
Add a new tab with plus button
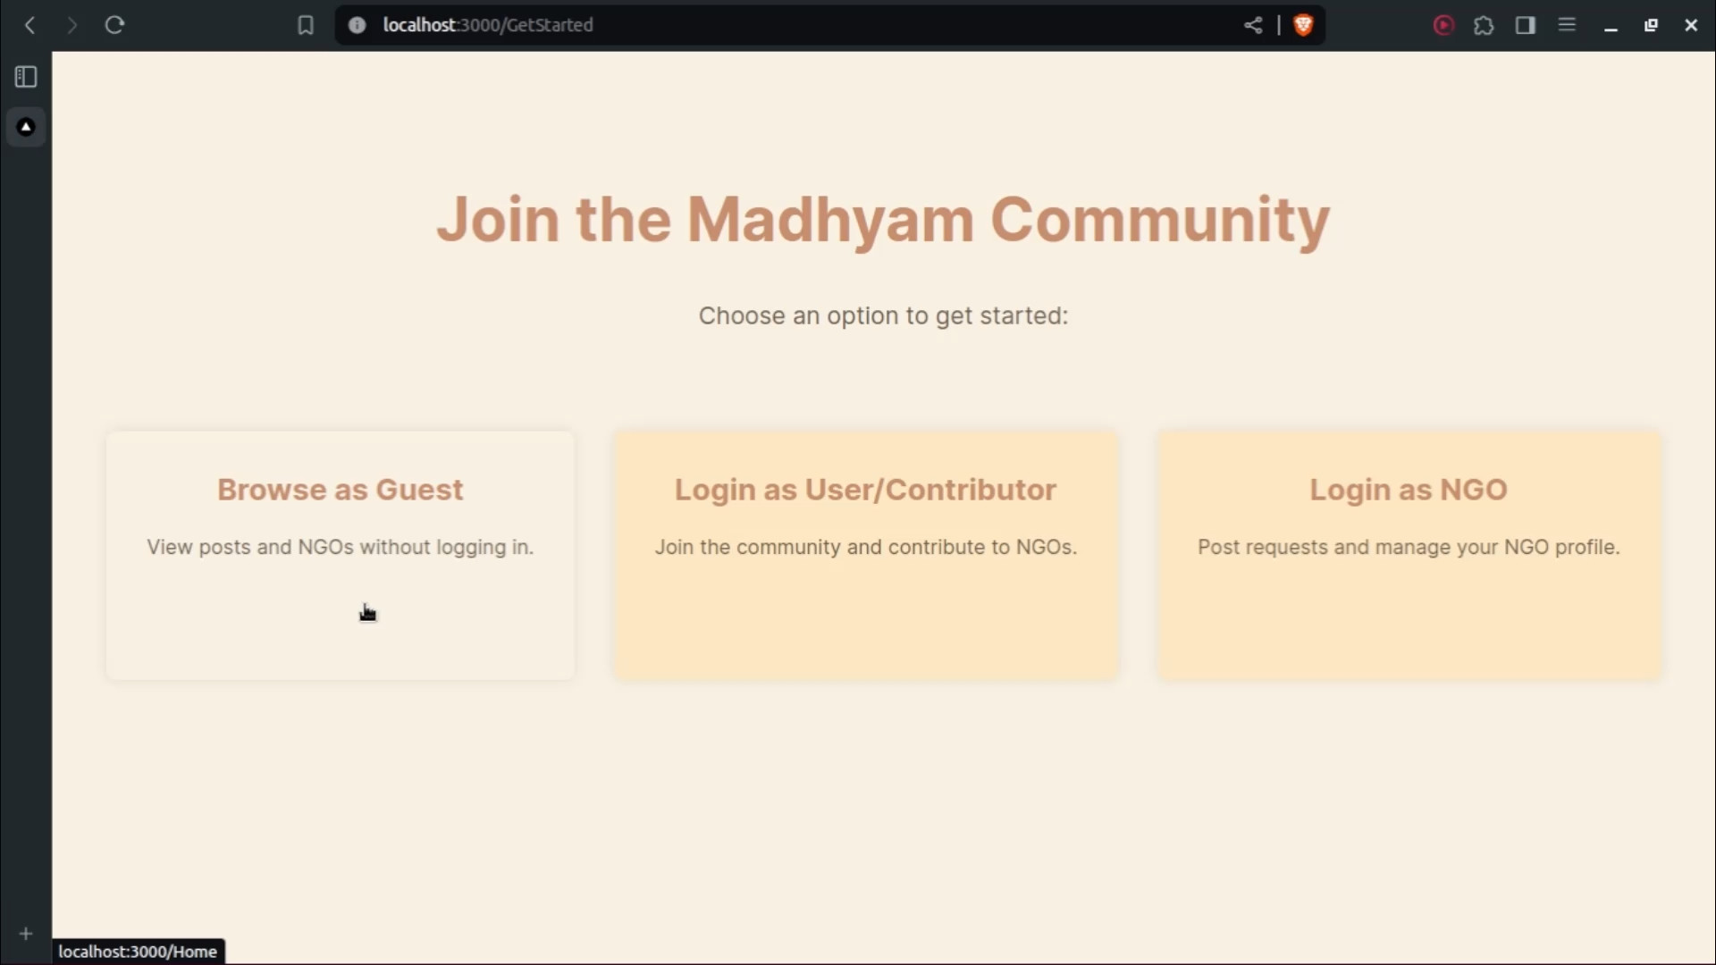click(26, 934)
